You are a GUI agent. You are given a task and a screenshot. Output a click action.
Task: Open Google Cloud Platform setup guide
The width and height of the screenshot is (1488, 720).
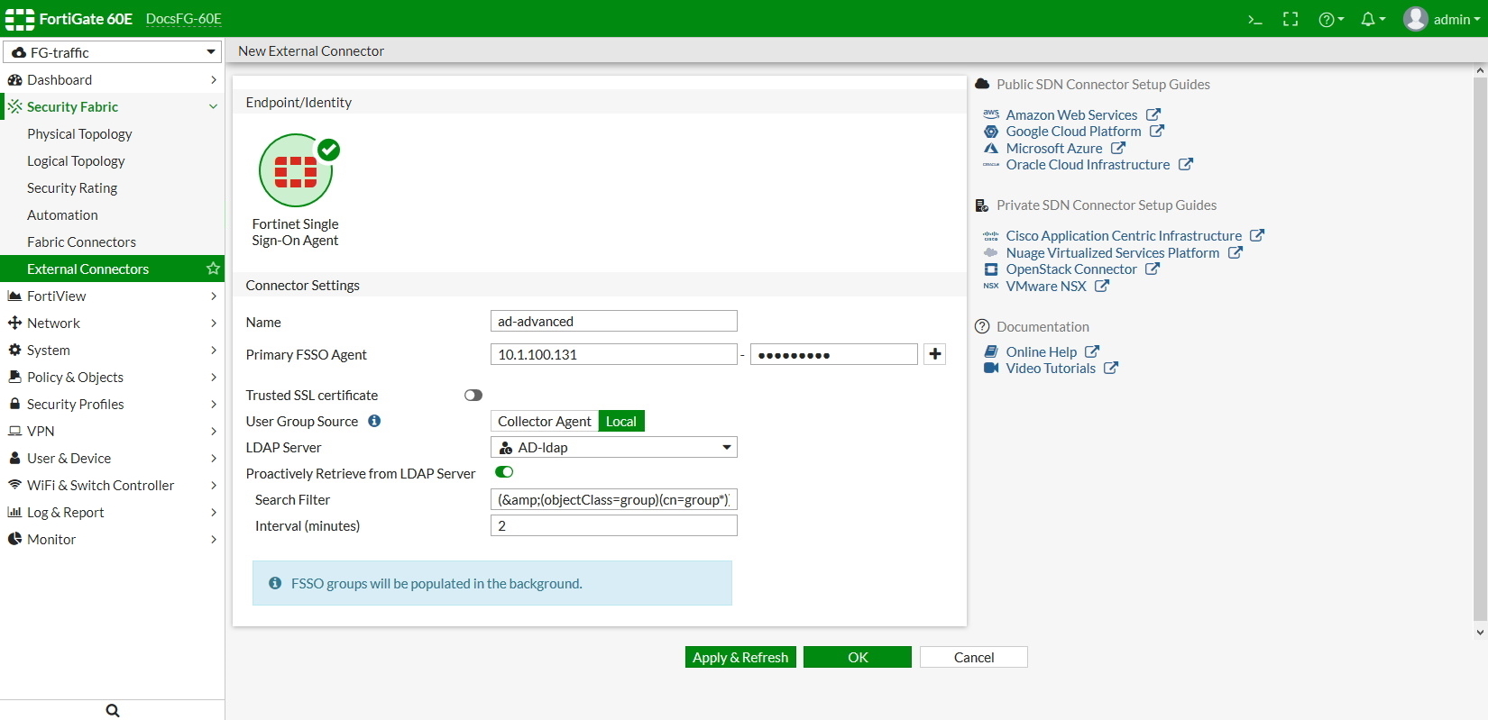tap(1073, 131)
